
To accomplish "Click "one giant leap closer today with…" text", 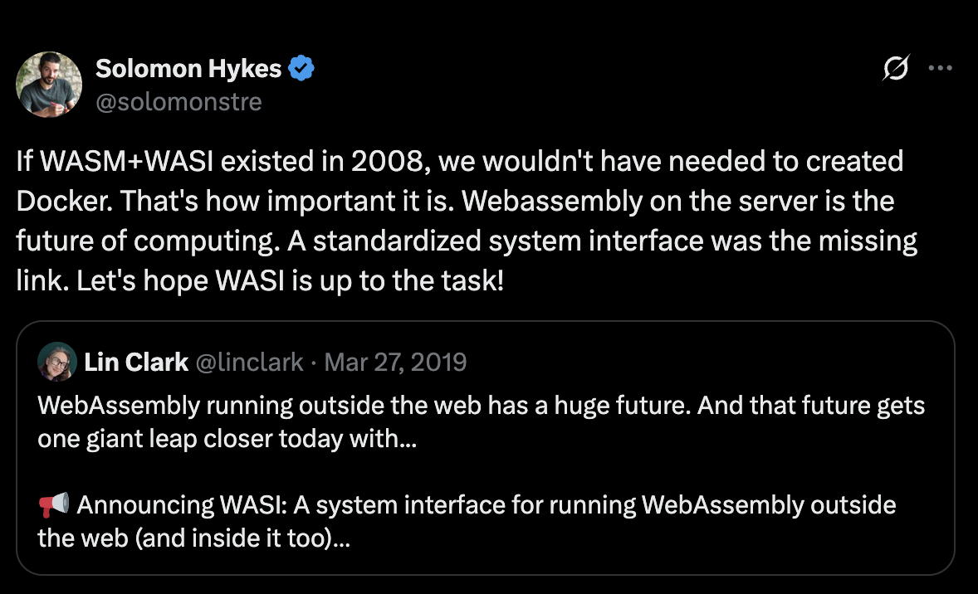I will (227, 440).
